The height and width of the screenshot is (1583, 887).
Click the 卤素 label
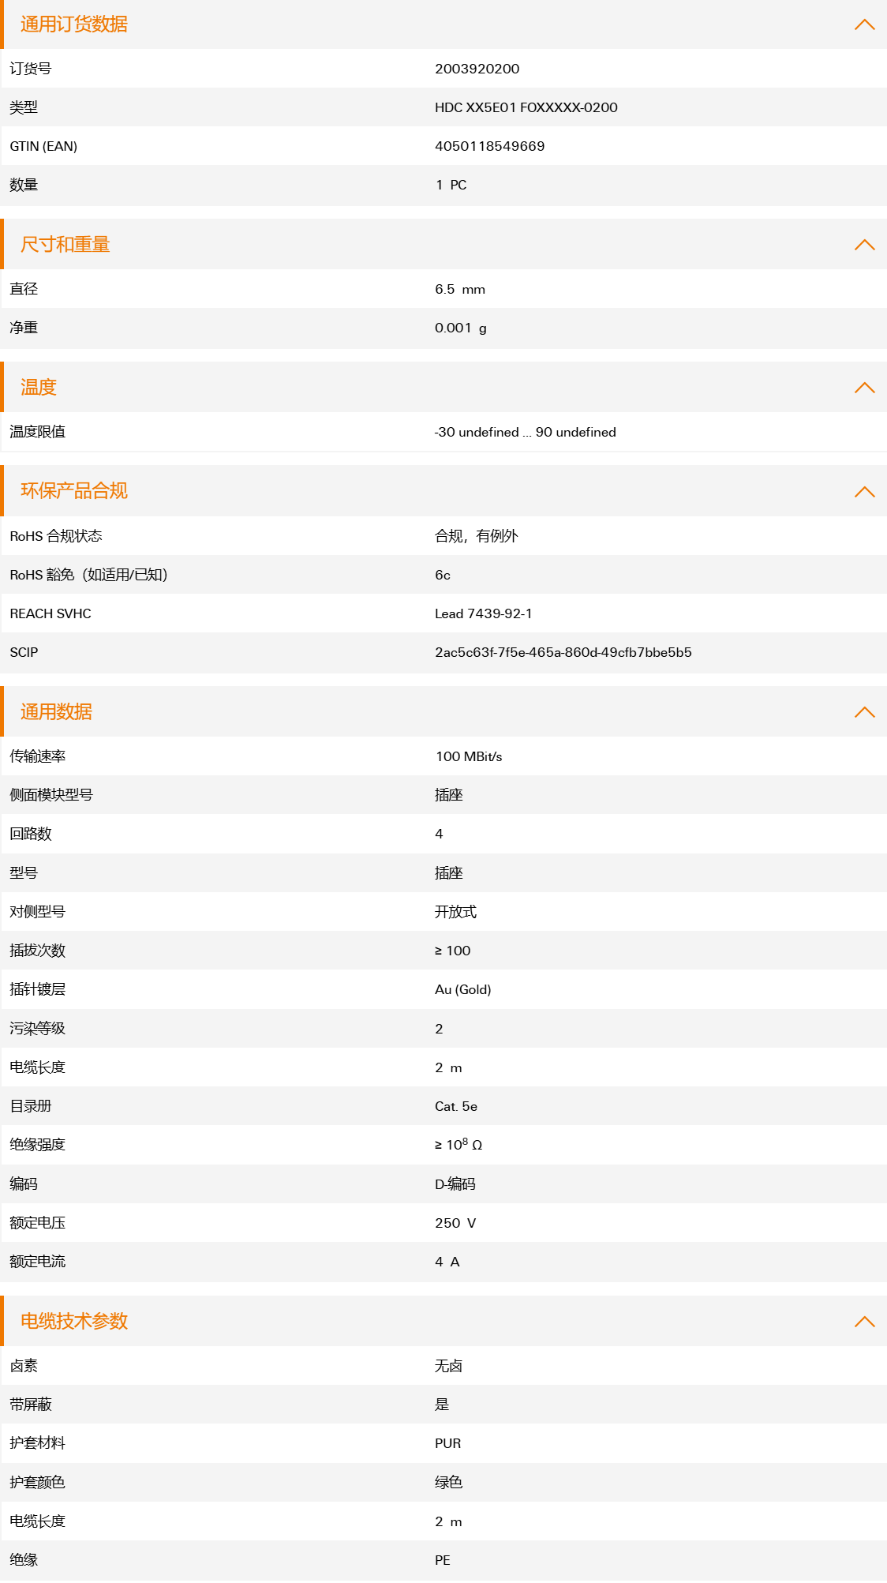pyautogui.click(x=24, y=1366)
